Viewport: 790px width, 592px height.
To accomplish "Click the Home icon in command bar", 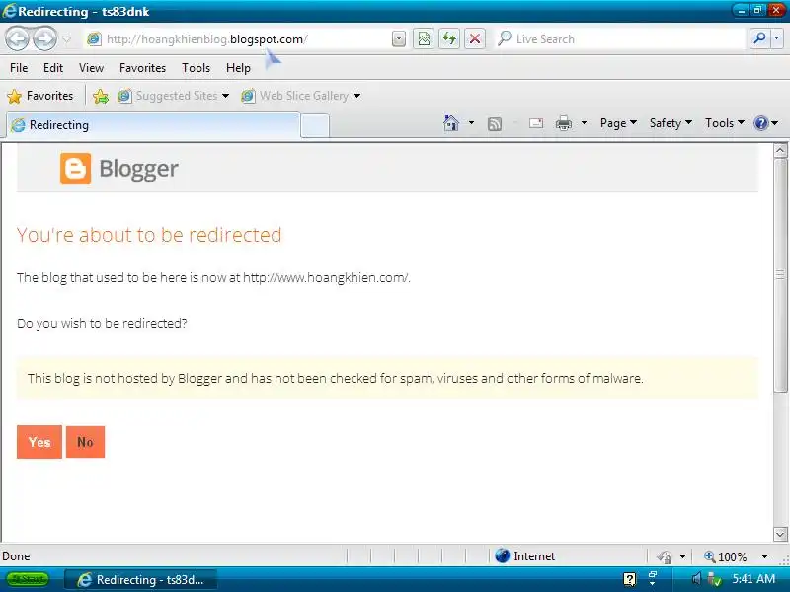I will pos(451,123).
